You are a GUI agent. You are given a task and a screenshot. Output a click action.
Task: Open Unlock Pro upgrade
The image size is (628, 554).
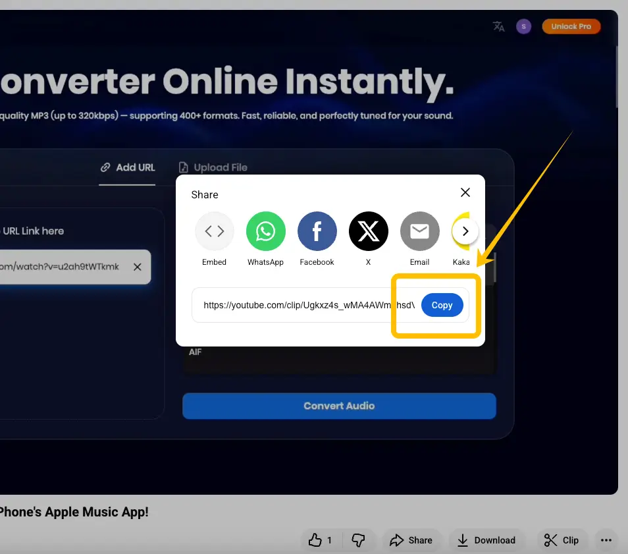pos(571,26)
